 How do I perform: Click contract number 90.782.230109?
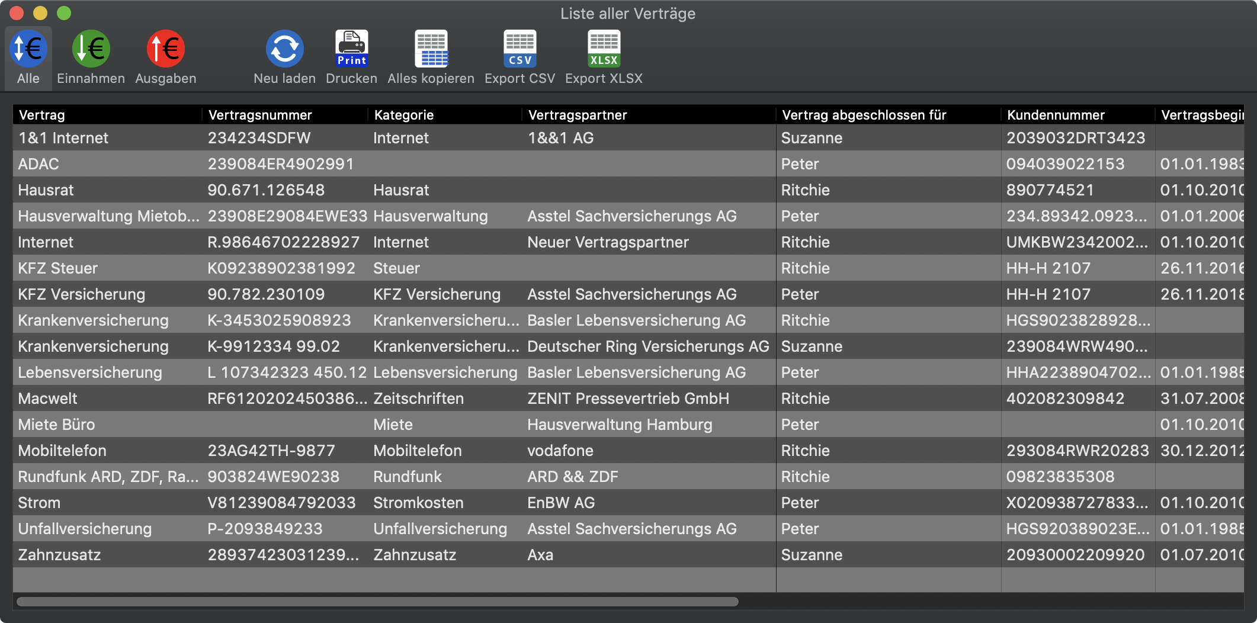coord(266,294)
